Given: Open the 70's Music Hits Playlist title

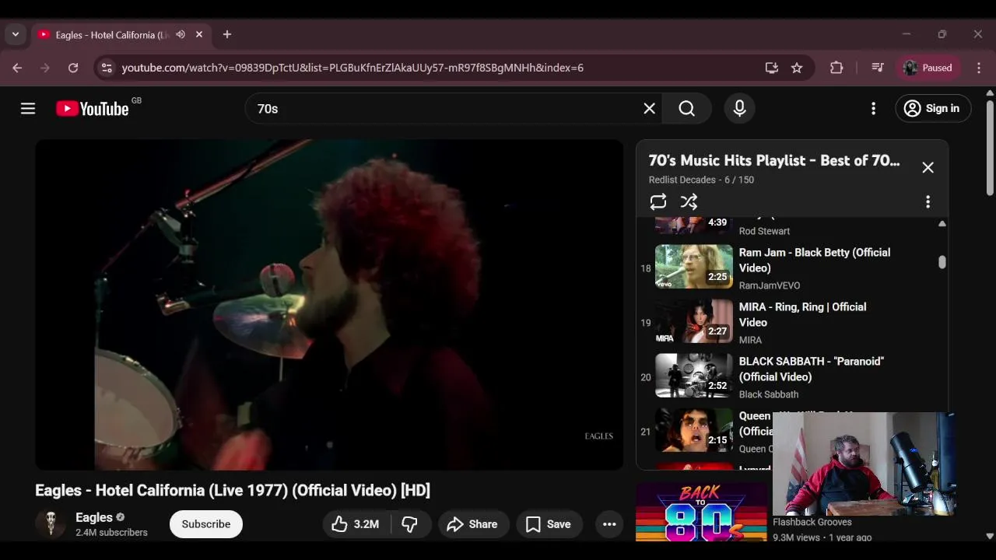Looking at the screenshot, I should [x=774, y=160].
